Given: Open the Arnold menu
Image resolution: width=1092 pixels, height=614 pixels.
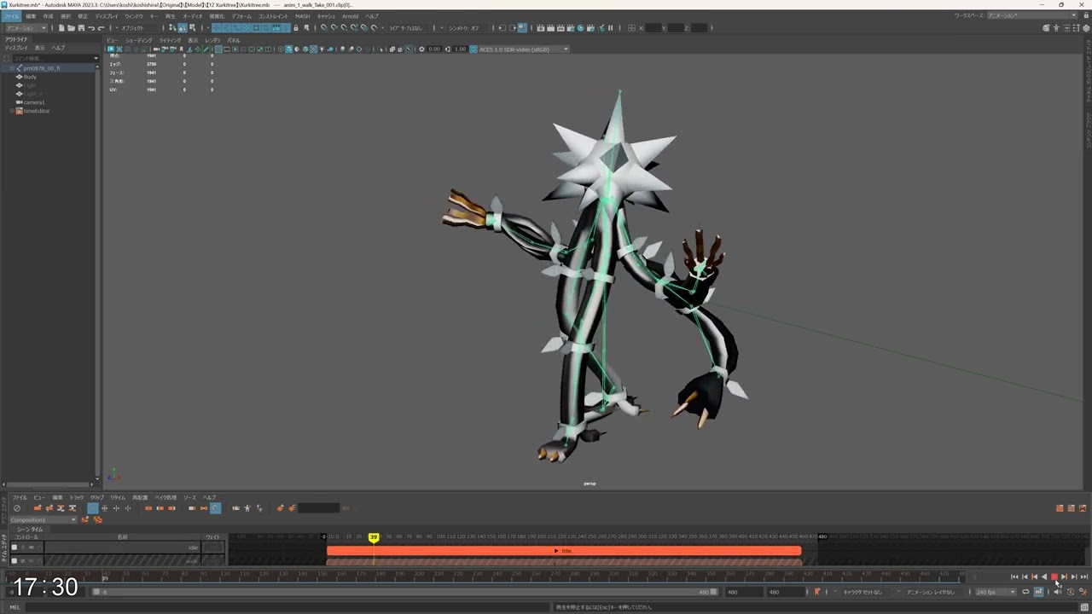Looking at the screenshot, I should 350,16.
